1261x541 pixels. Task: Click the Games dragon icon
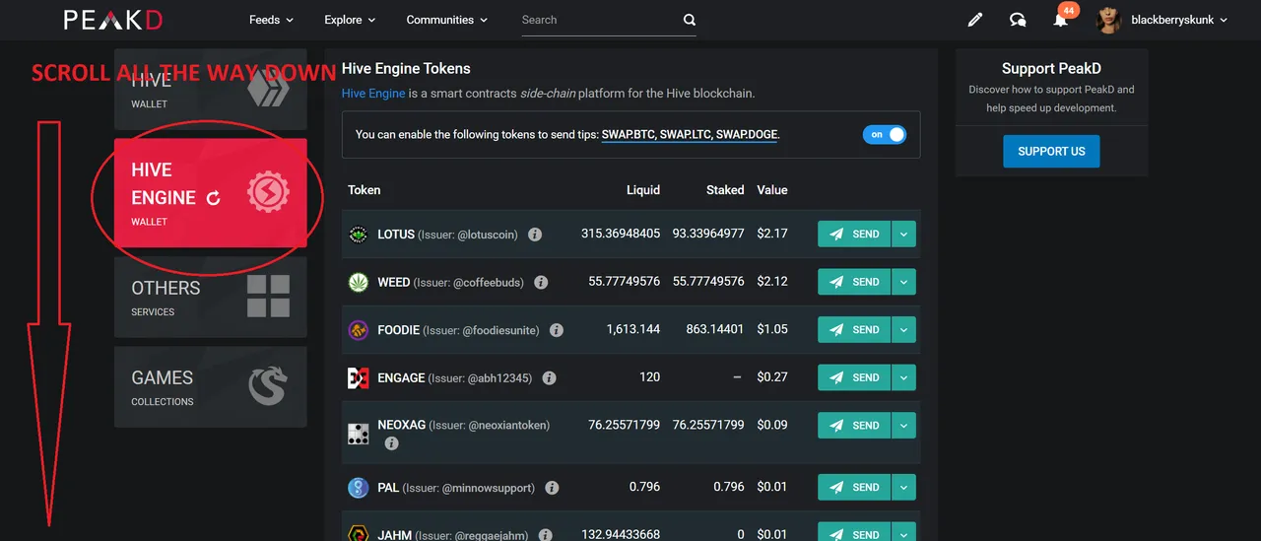(x=268, y=385)
